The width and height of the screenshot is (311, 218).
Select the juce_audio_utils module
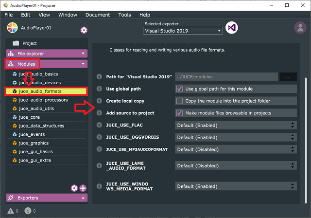(x=47, y=109)
